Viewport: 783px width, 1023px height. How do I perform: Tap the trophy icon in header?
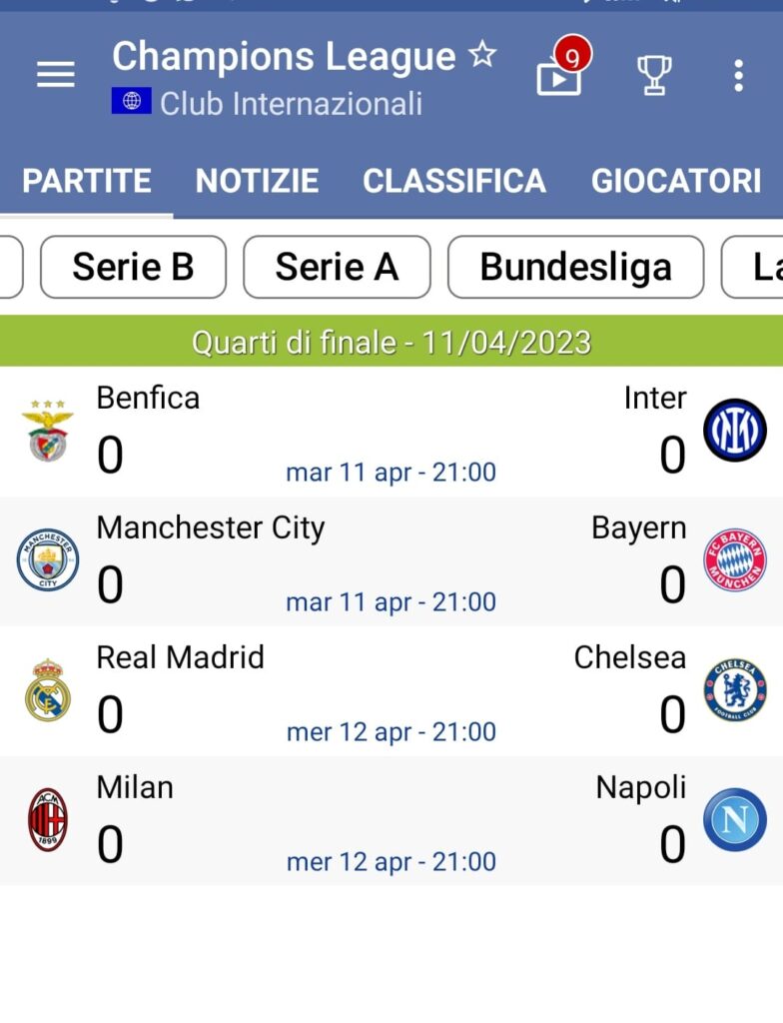[654, 75]
